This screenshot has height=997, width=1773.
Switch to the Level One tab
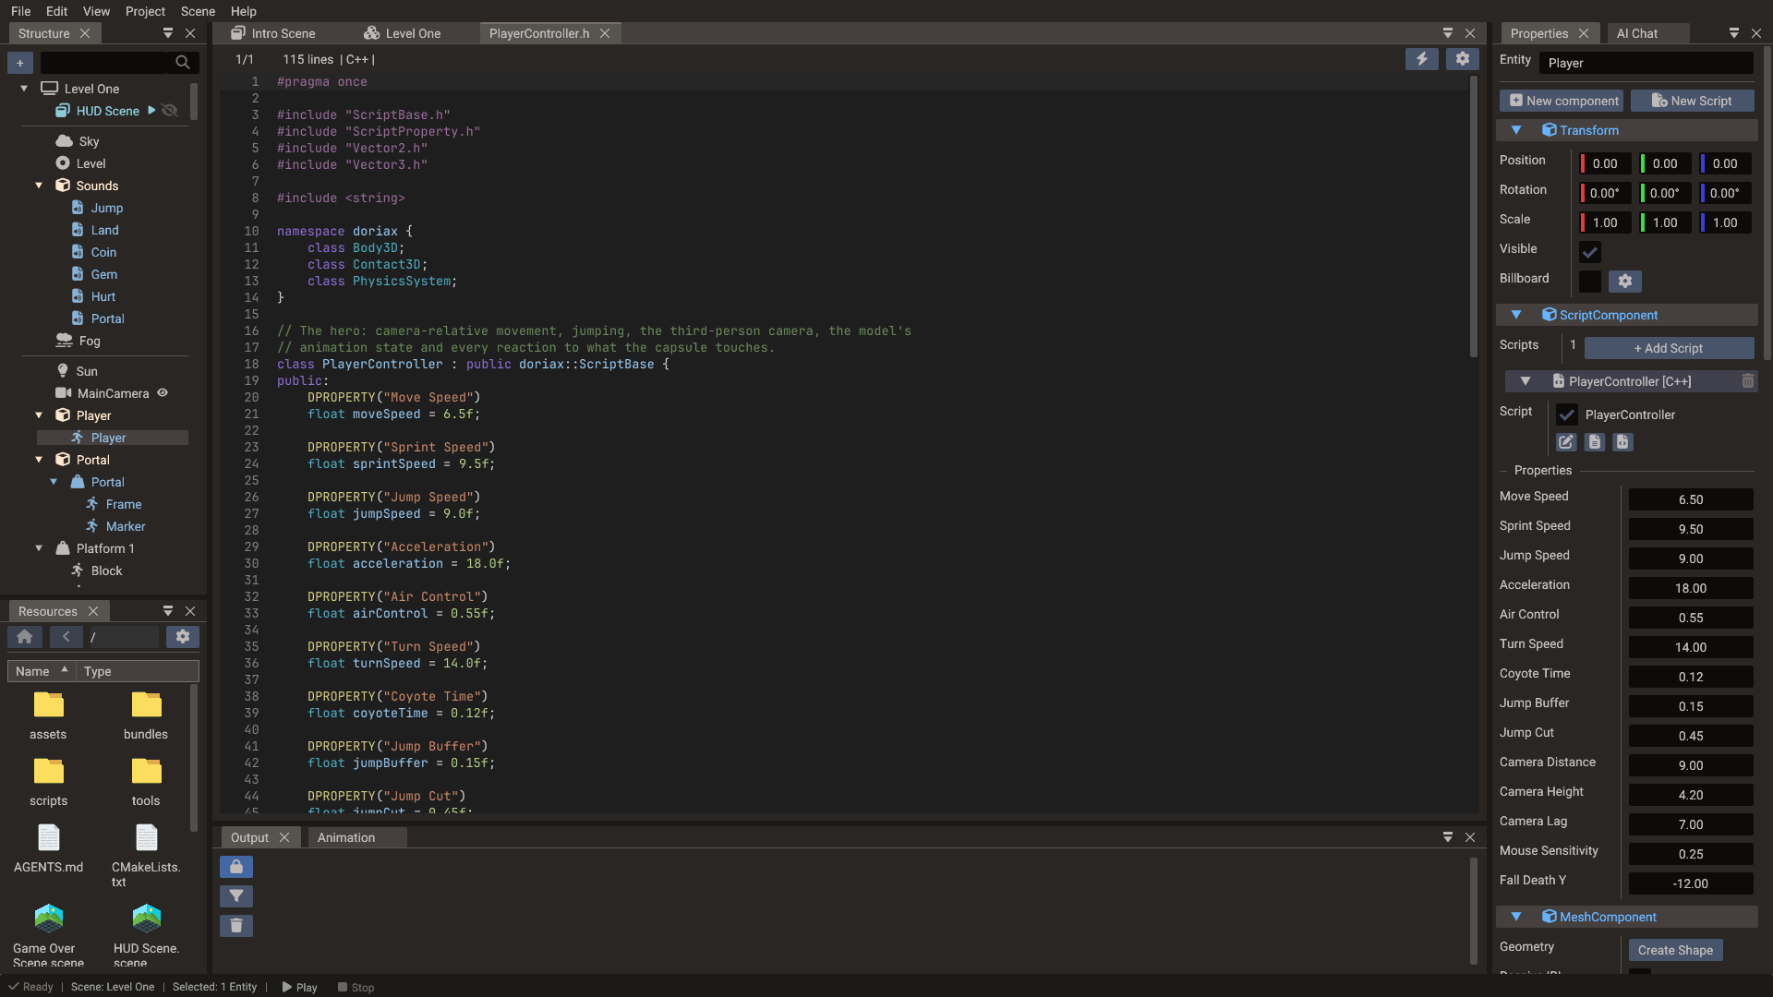click(x=403, y=33)
